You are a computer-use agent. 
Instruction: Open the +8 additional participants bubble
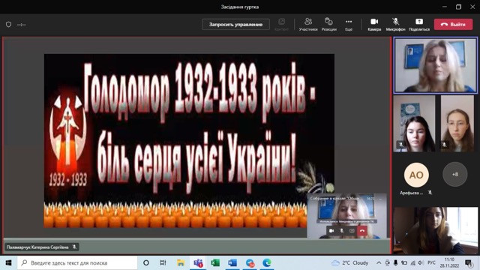pos(455,174)
